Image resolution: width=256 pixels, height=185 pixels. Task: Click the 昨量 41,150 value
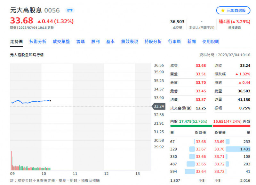[244, 100]
